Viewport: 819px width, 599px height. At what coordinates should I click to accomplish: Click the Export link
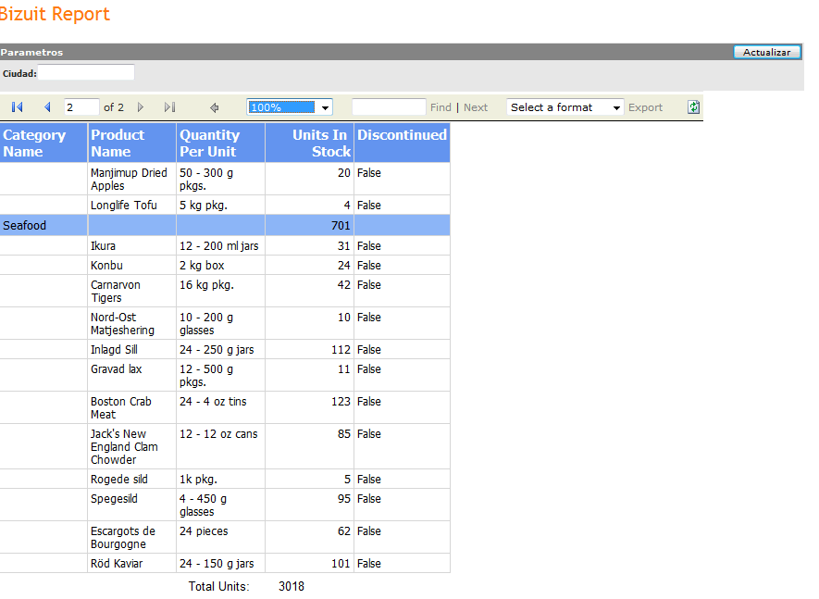coord(645,107)
